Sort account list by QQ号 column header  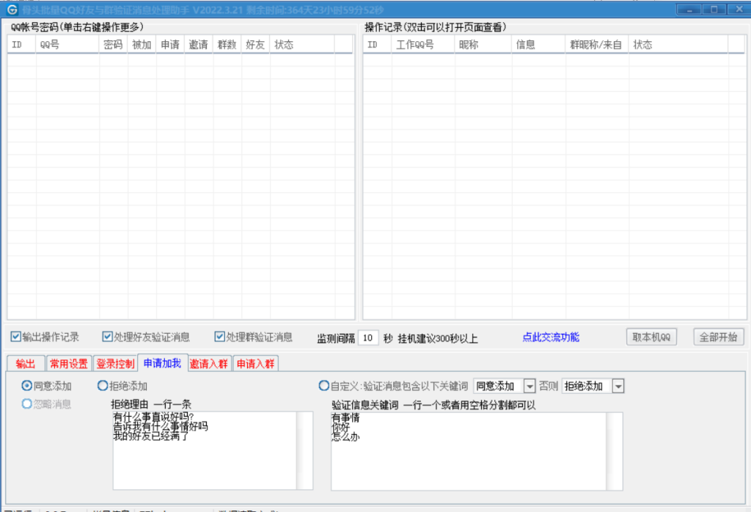click(67, 45)
